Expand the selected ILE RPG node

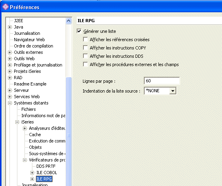pyautogui.click(x=32, y=179)
